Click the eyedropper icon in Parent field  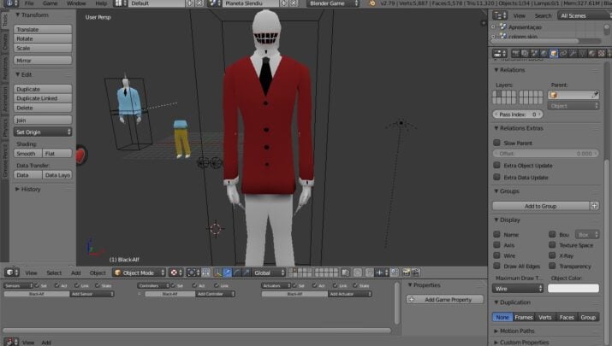coord(596,95)
